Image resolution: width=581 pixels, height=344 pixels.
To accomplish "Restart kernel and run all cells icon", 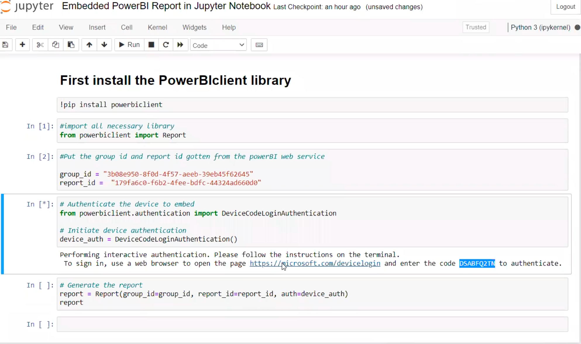I will [180, 45].
